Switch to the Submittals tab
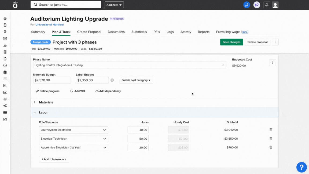The height and width of the screenshot is (174, 309). pos(139,32)
